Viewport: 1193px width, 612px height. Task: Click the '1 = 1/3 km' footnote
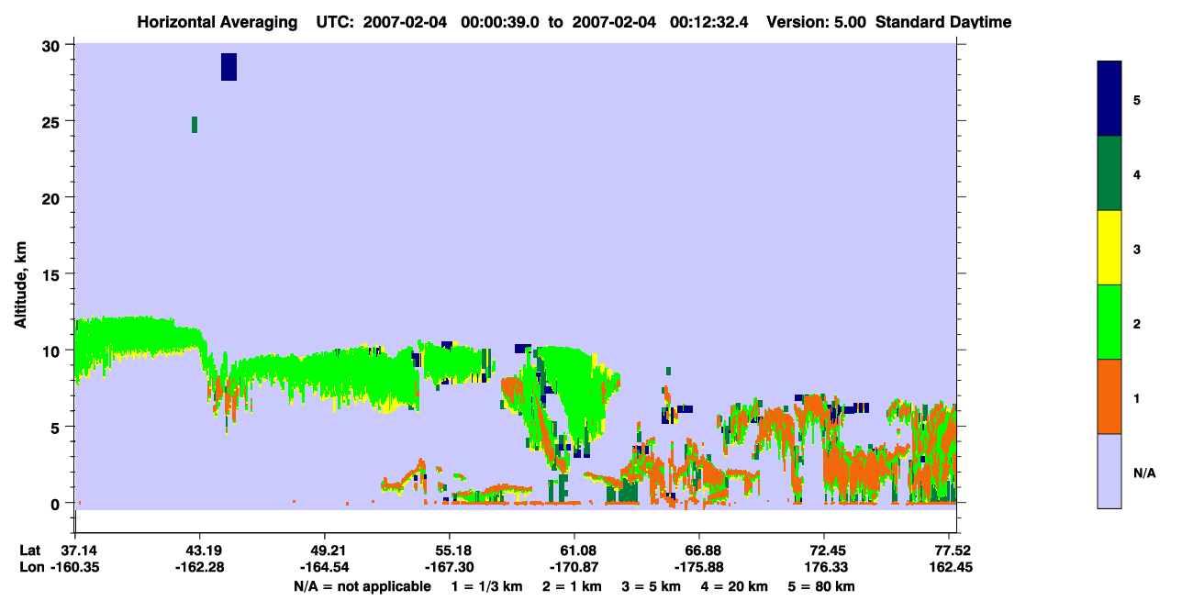coord(487,586)
